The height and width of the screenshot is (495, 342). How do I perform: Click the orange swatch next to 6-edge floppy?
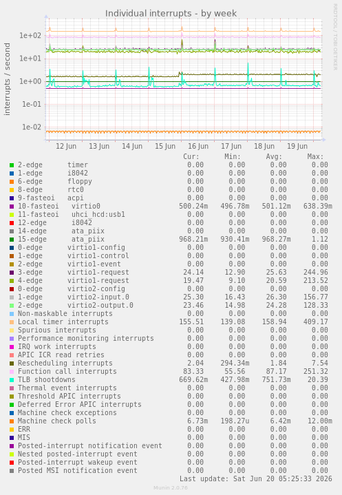point(12,182)
